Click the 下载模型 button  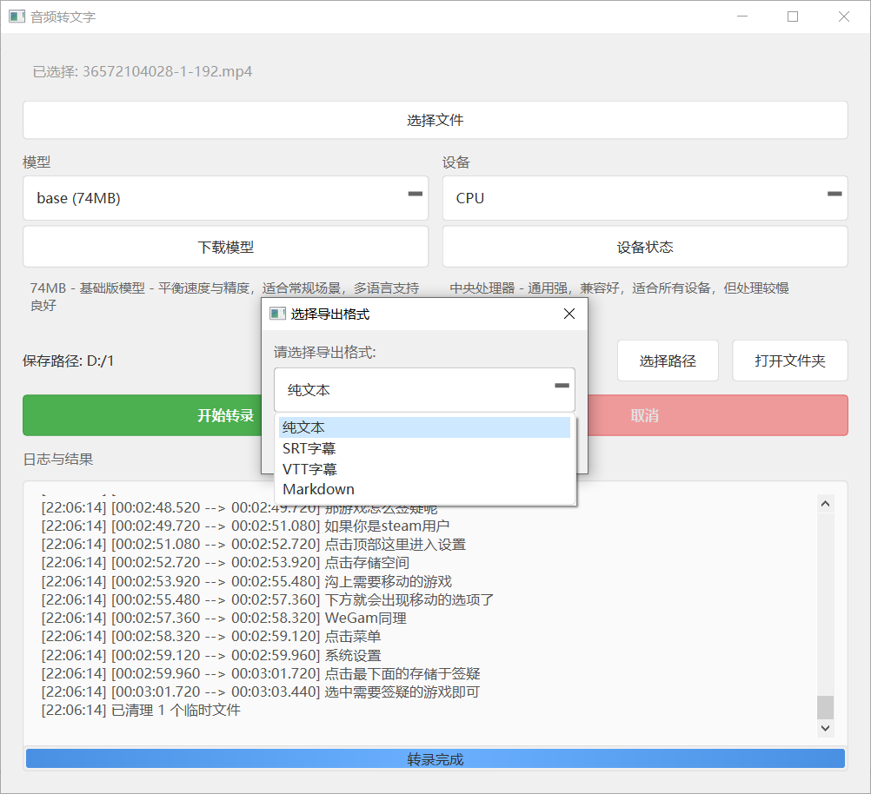[225, 247]
